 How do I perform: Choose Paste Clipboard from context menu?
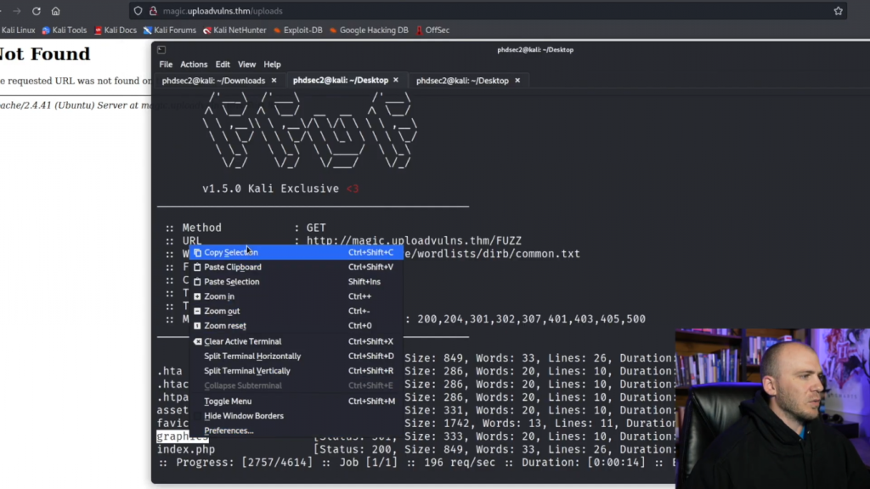(296, 267)
